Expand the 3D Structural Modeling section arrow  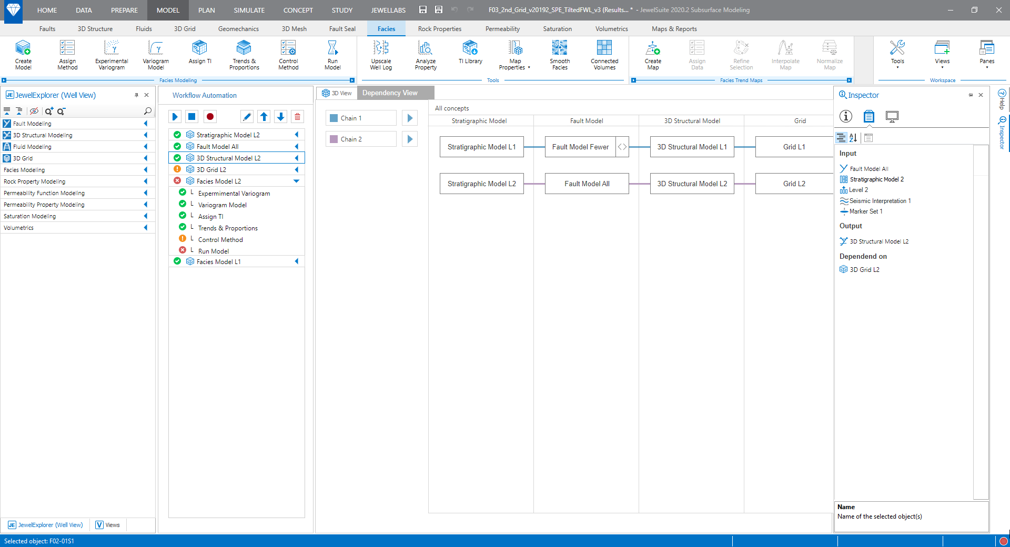pos(146,135)
